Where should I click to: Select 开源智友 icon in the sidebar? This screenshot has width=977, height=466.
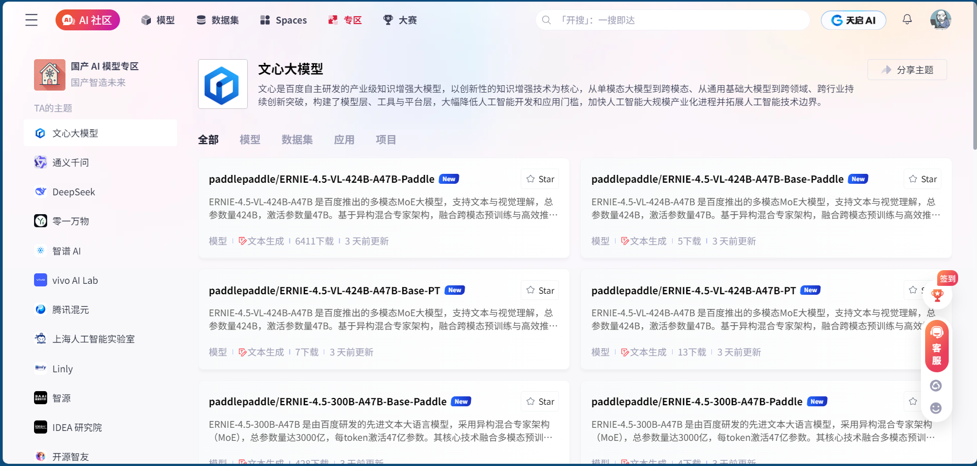pyautogui.click(x=40, y=457)
